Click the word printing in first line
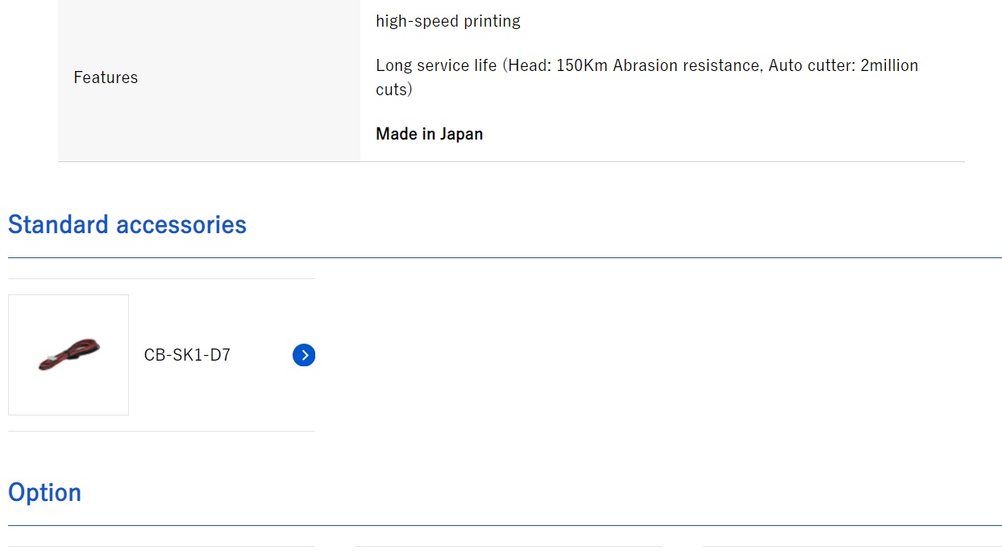The height and width of the screenshot is (551, 1002). pos(492,21)
